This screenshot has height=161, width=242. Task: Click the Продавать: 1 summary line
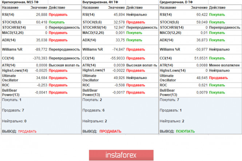[x=171, y=110]
